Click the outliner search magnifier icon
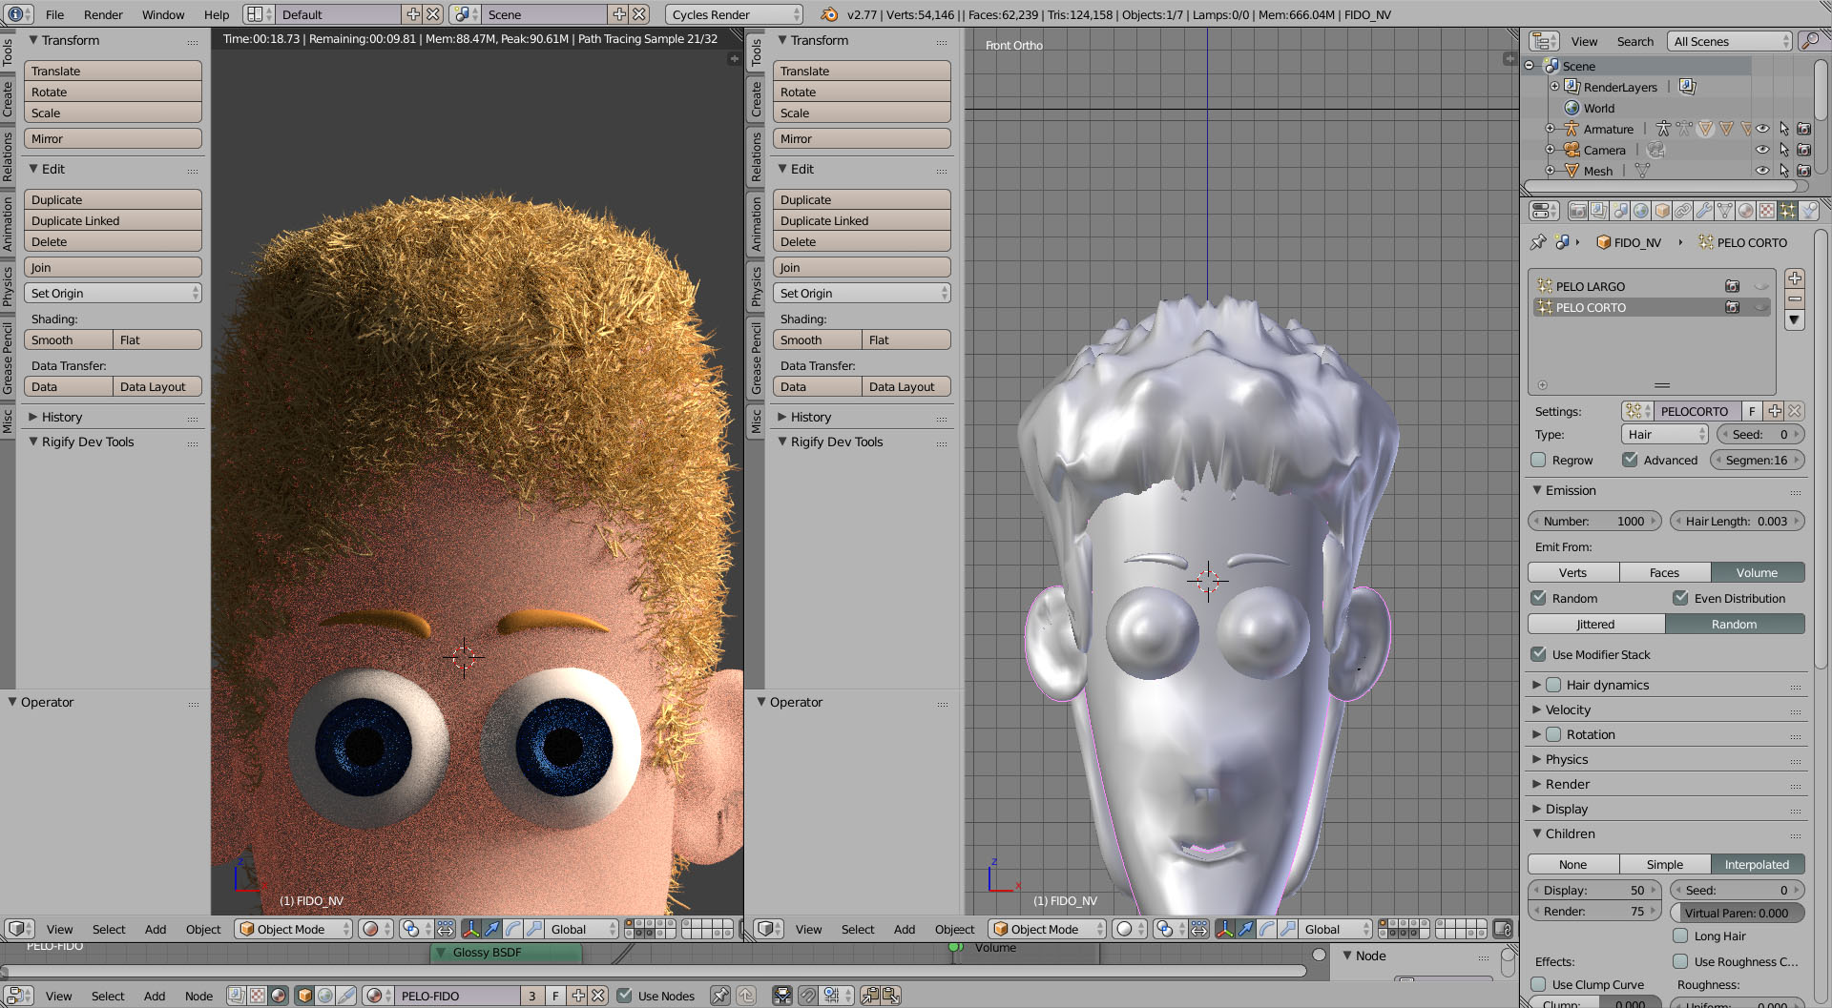Screen dimensions: 1832x1008 pyautogui.click(x=1808, y=41)
